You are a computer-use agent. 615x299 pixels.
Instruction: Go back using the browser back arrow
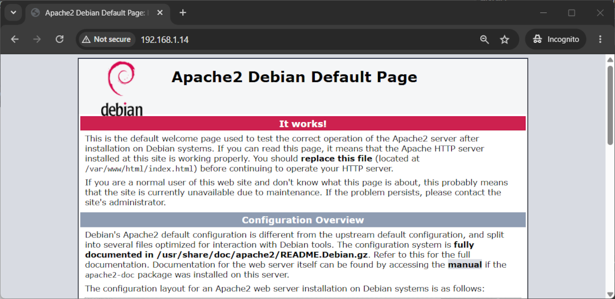(15, 39)
